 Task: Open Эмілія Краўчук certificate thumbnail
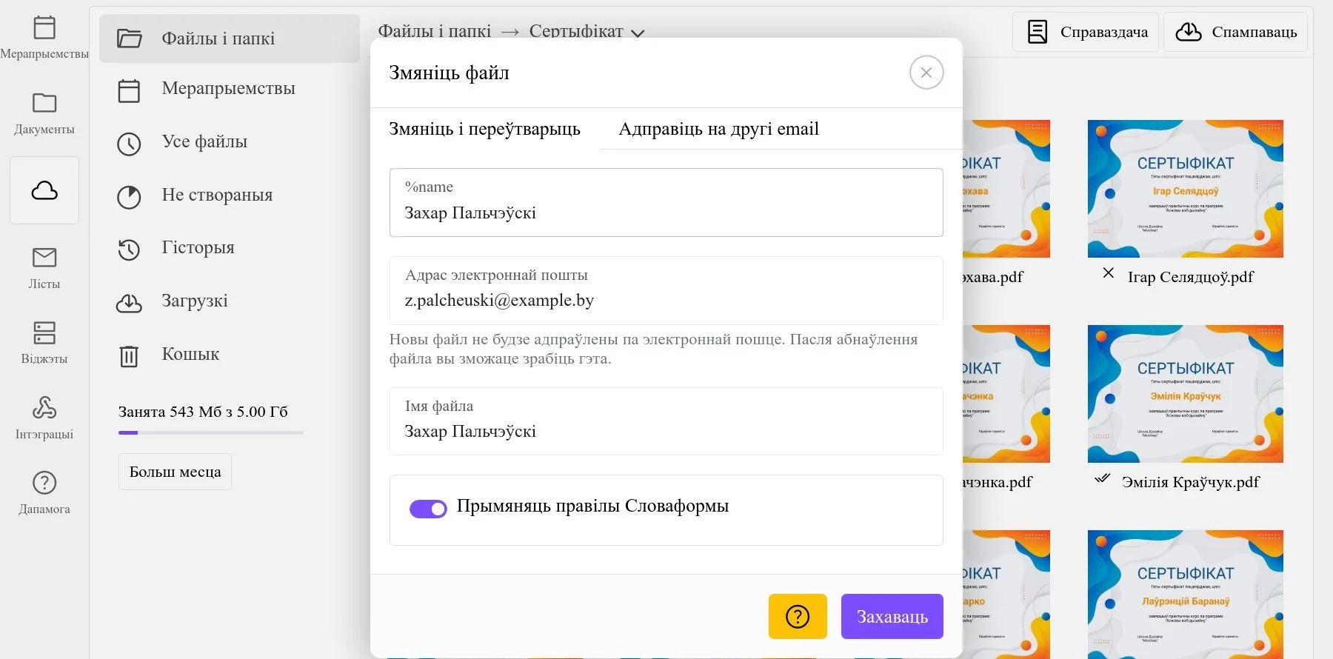[1186, 394]
